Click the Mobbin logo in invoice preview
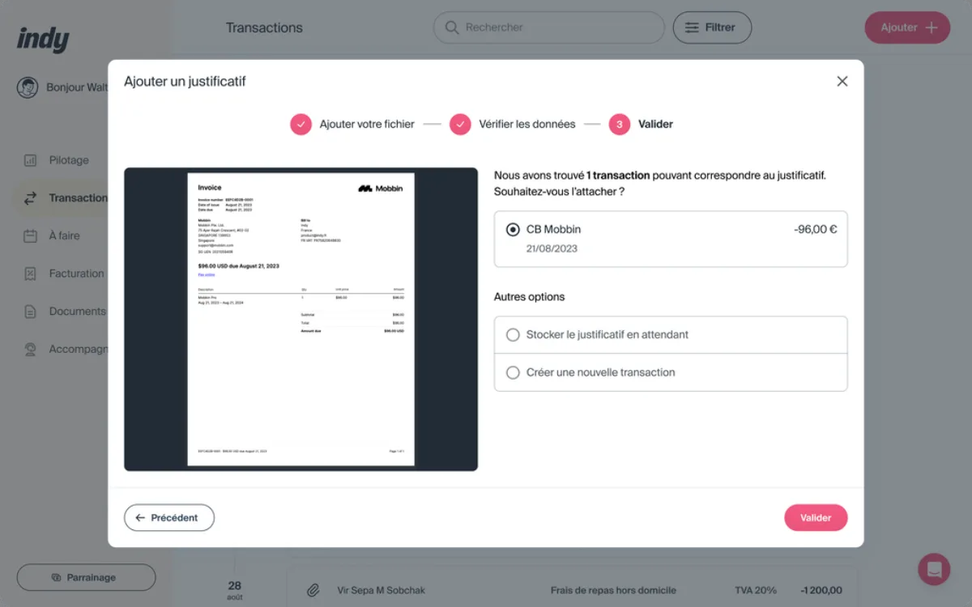The image size is (972, 607). coord(380,189)
